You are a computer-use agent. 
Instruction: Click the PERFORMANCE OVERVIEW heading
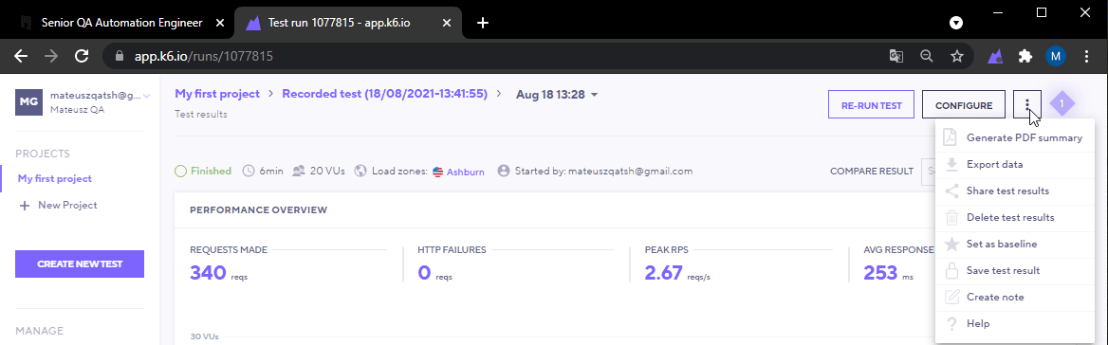(x=259, y=209)
